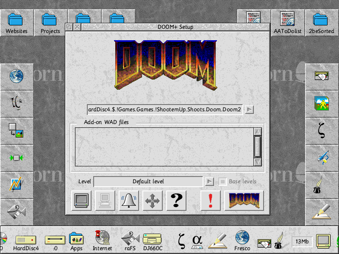Open help question mark button
The width and height of the screenshot is (339, 254).
pyautogui.click(x=176, y=201)
